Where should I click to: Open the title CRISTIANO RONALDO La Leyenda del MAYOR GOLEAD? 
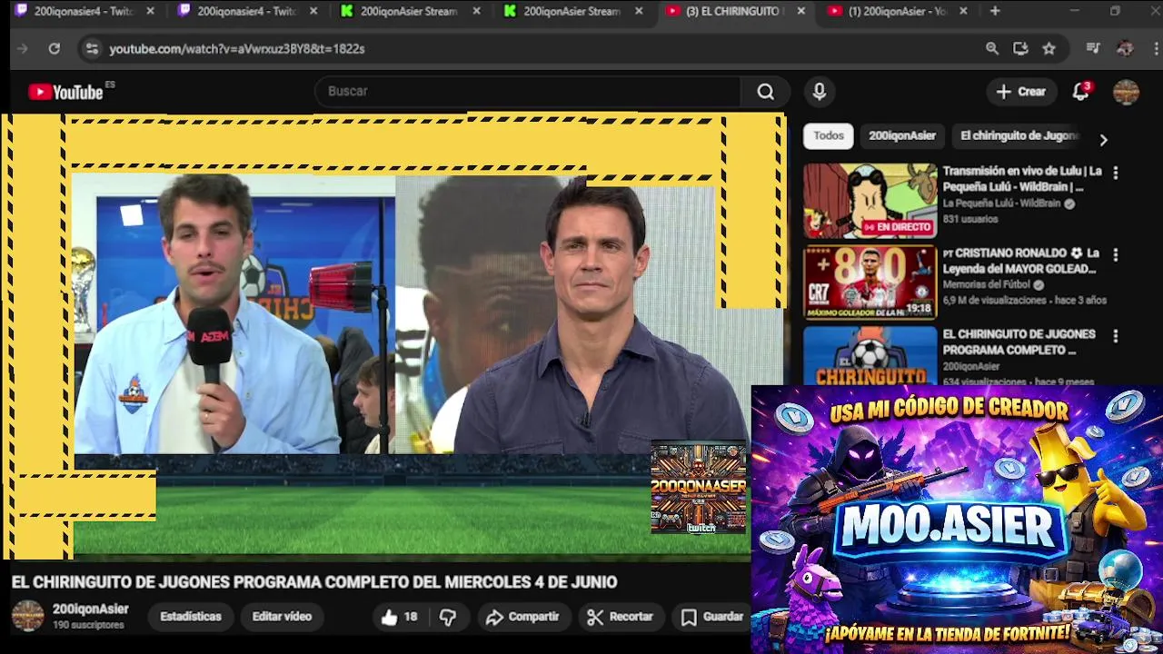pos(1021,261)
